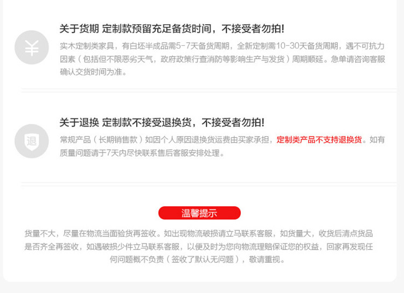Click the red 温馨提示 button
This screenshot has width=404, height=293.
click(x=199, y=213)
